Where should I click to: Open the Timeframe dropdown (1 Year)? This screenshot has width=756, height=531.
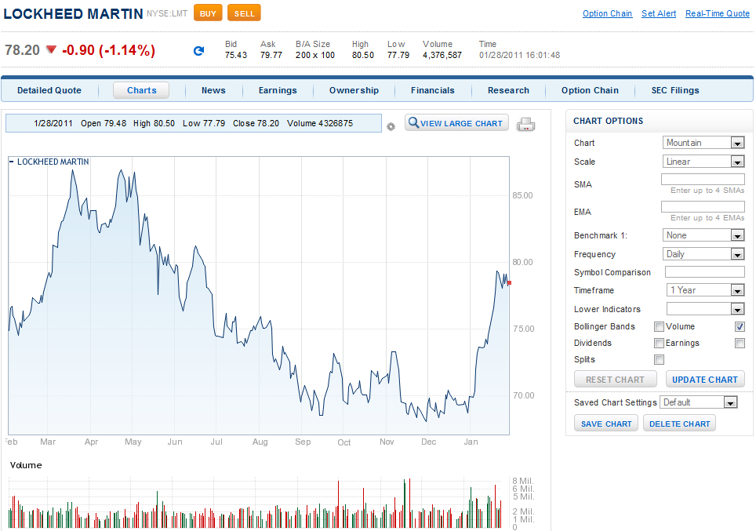[x=706, y=290]
